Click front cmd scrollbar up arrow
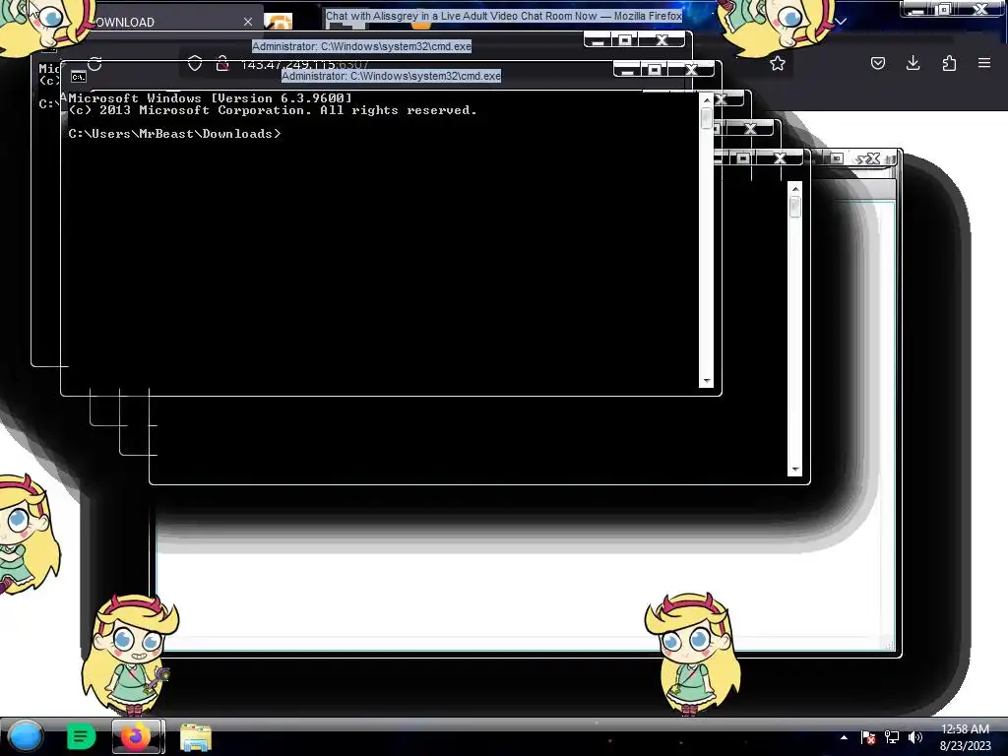Viewport: 1008px width, 756px height. (707, 100)
